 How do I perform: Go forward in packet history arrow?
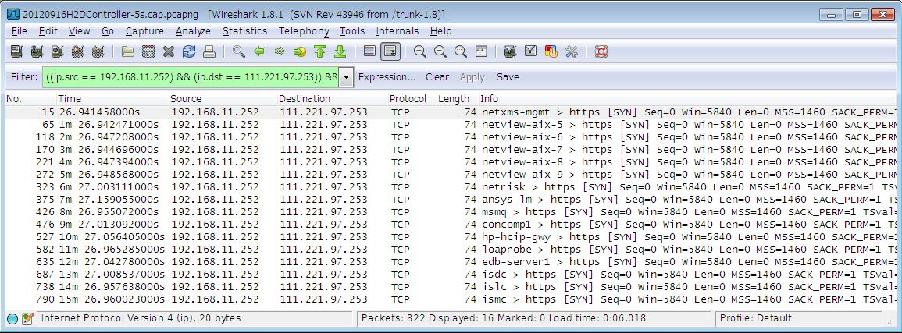pos(280,52)
